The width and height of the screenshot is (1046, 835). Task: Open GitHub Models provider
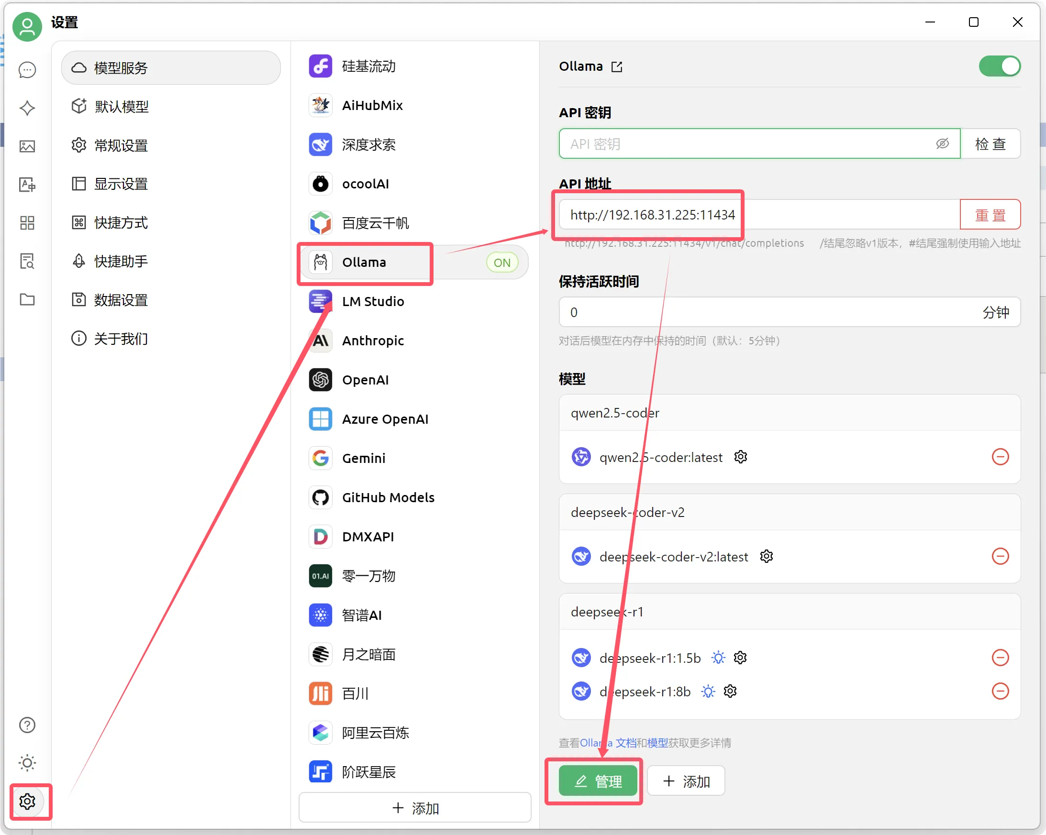pyautogui.click(x=388, y=497)
